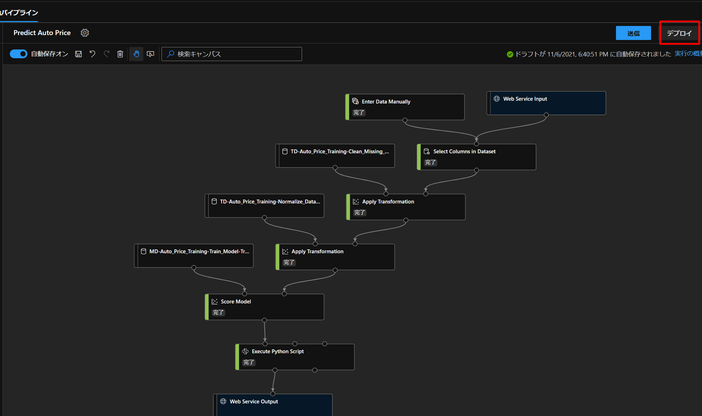Open pipeline settings gear icon
702x416 pixels.
click(85, 33)
